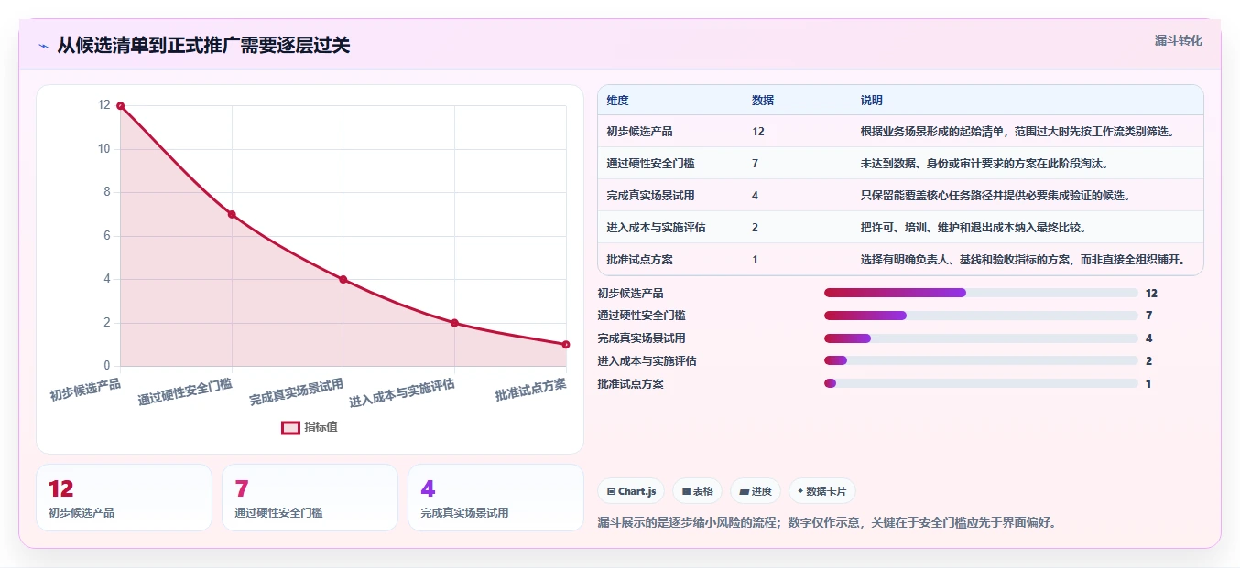This screenshot has width=1240, height=568.
Task: Toggle the 指标值 legend swatch in the chart
Action: 290,427
